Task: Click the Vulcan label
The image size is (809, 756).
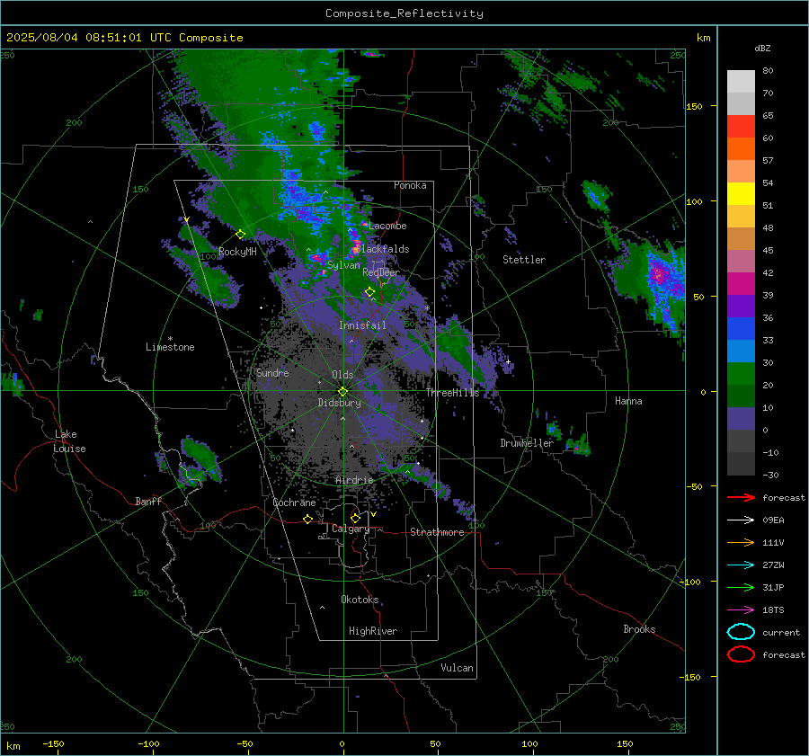Action: pyautogui.click(x=457, y=668)
